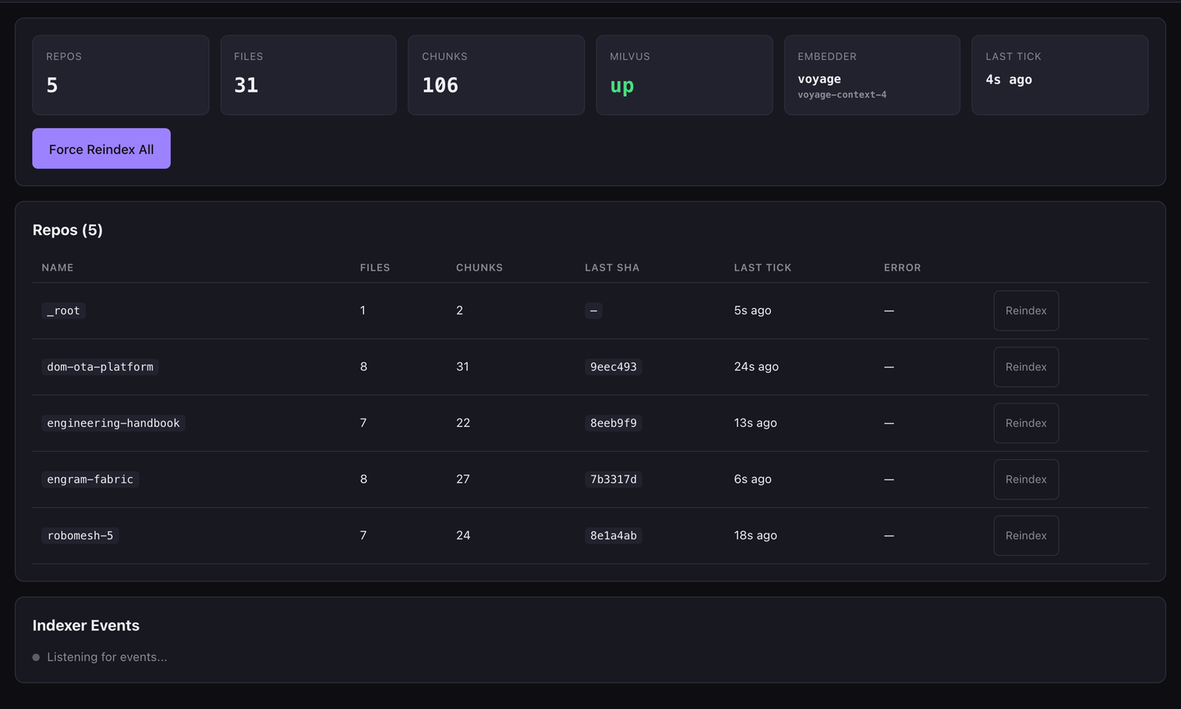The height and width of the screenshot is (709, 1181).
Task: Select the dom-ota-platform repo name
Action: coord(100,367)
